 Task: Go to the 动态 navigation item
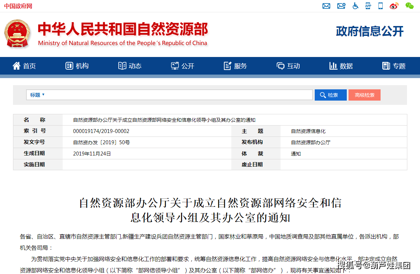[x=130, y=66]
